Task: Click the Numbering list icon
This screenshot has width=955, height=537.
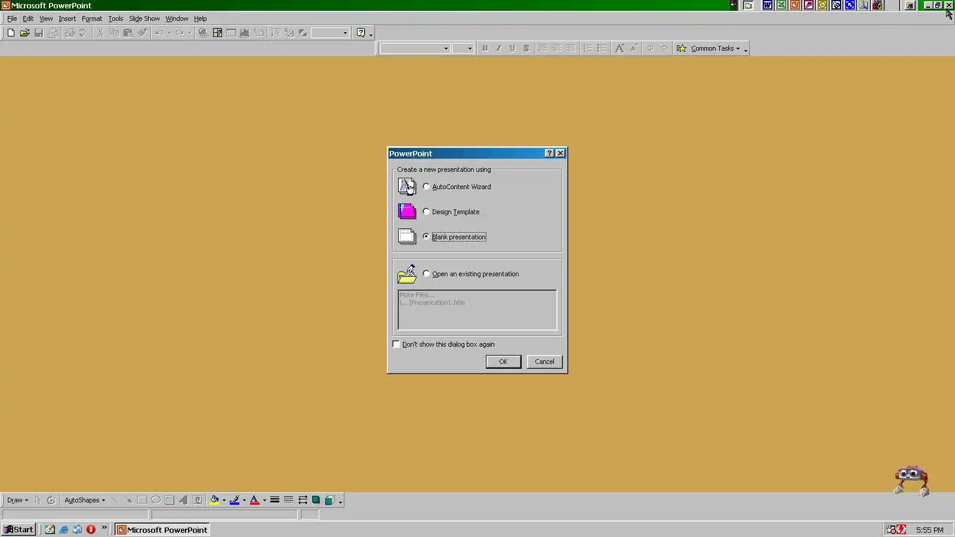Action: 588,48
